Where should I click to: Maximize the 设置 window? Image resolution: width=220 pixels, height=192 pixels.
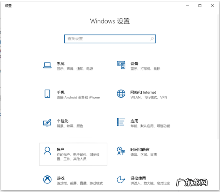(200, 6)
